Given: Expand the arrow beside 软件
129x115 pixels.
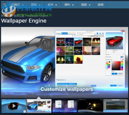Looking at the screenshot, I should [56, 5].
